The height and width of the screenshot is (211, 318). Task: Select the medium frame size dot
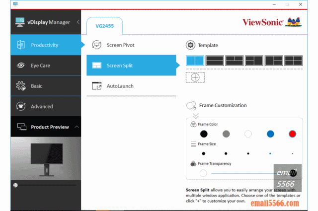pos(248,153)
